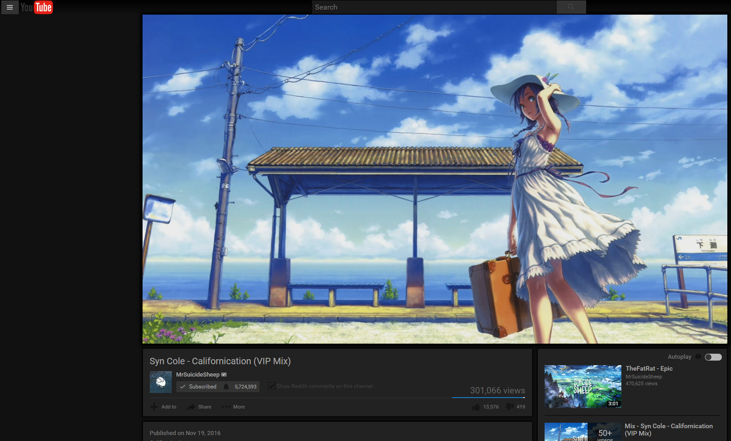731x441 pixels.
Task: Toggle the Autoplay switch
Action: 713,357
